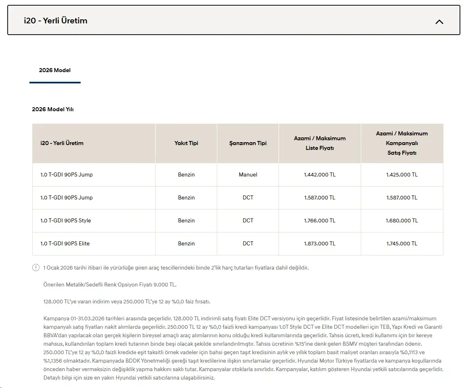The width and height of the screenshot is (466, 388).
Task: Select the 1.0 T-GDI 90PS Elite row name
Action: pyautogui.click(x=65, y=244)
